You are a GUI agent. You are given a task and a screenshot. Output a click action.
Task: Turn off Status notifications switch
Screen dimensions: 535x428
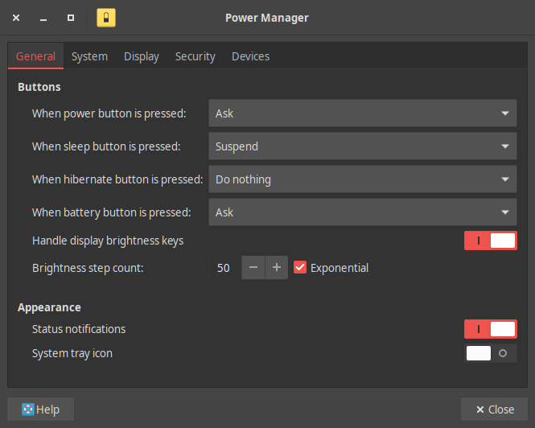(490, 329)
